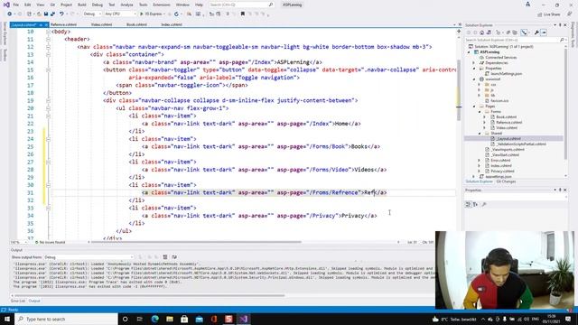The image size is (578, 325).
Task: Expand the Book.cshtml node
Action: [x=484, y=117]
